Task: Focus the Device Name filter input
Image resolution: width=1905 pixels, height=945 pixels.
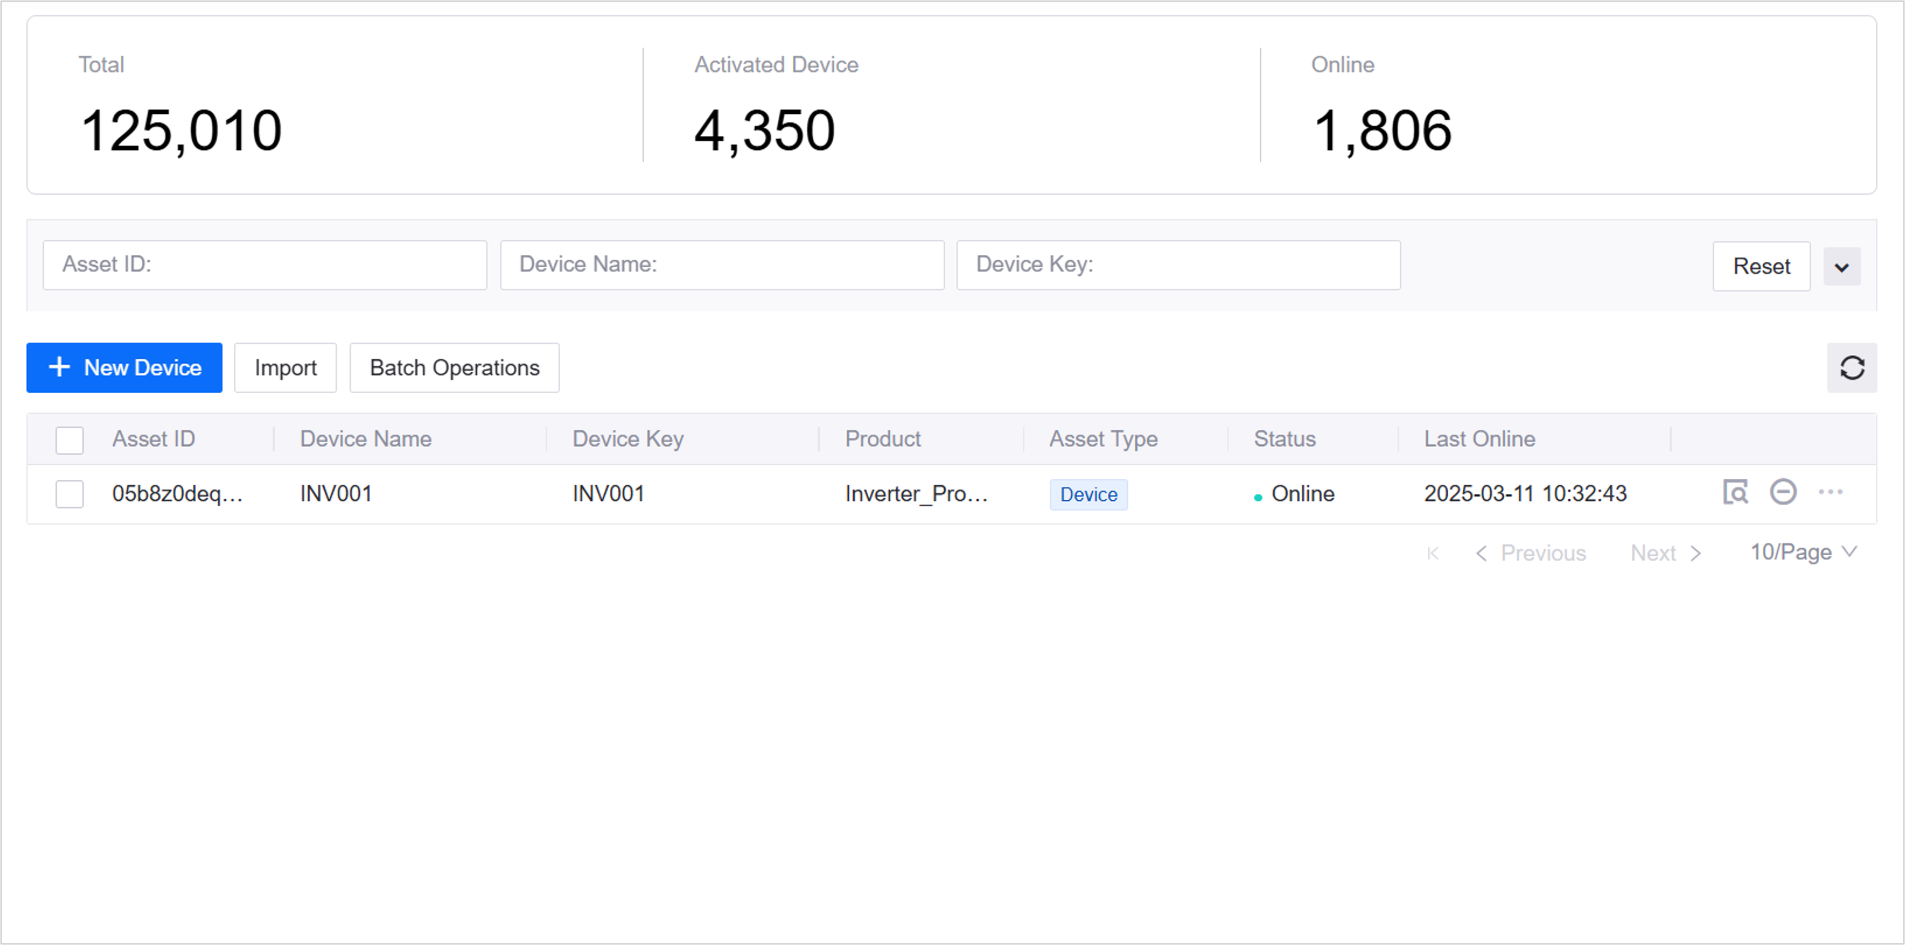Action: (x=722, y=265)
